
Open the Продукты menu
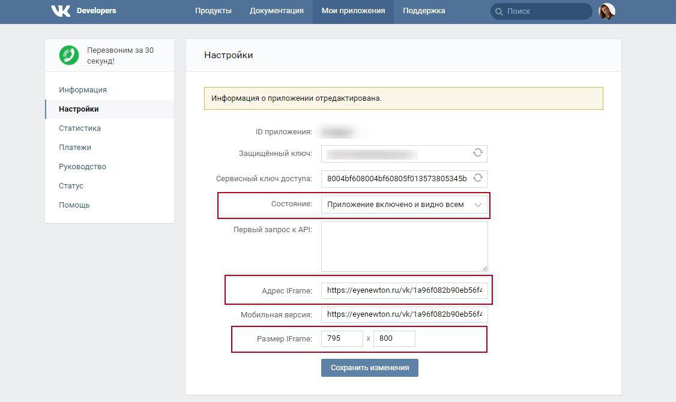coord(213,11)
